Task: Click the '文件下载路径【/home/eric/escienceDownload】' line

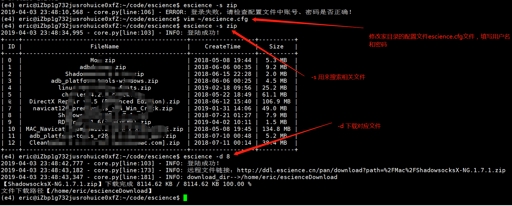Action: point(77,191)
